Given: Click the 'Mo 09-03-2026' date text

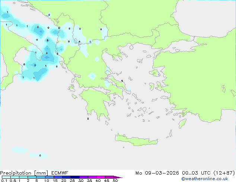Looking at the screenshot, I should coord(157,173).
